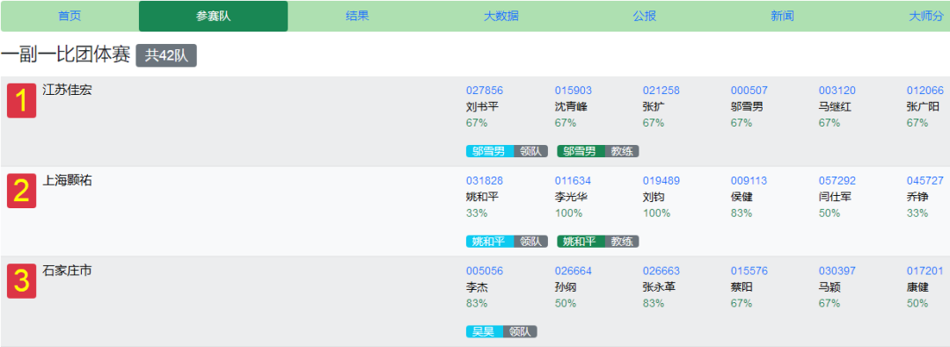950x347 pixels.
Task: Click the 一副一比团体赛 heading
Action: [65, 55]
